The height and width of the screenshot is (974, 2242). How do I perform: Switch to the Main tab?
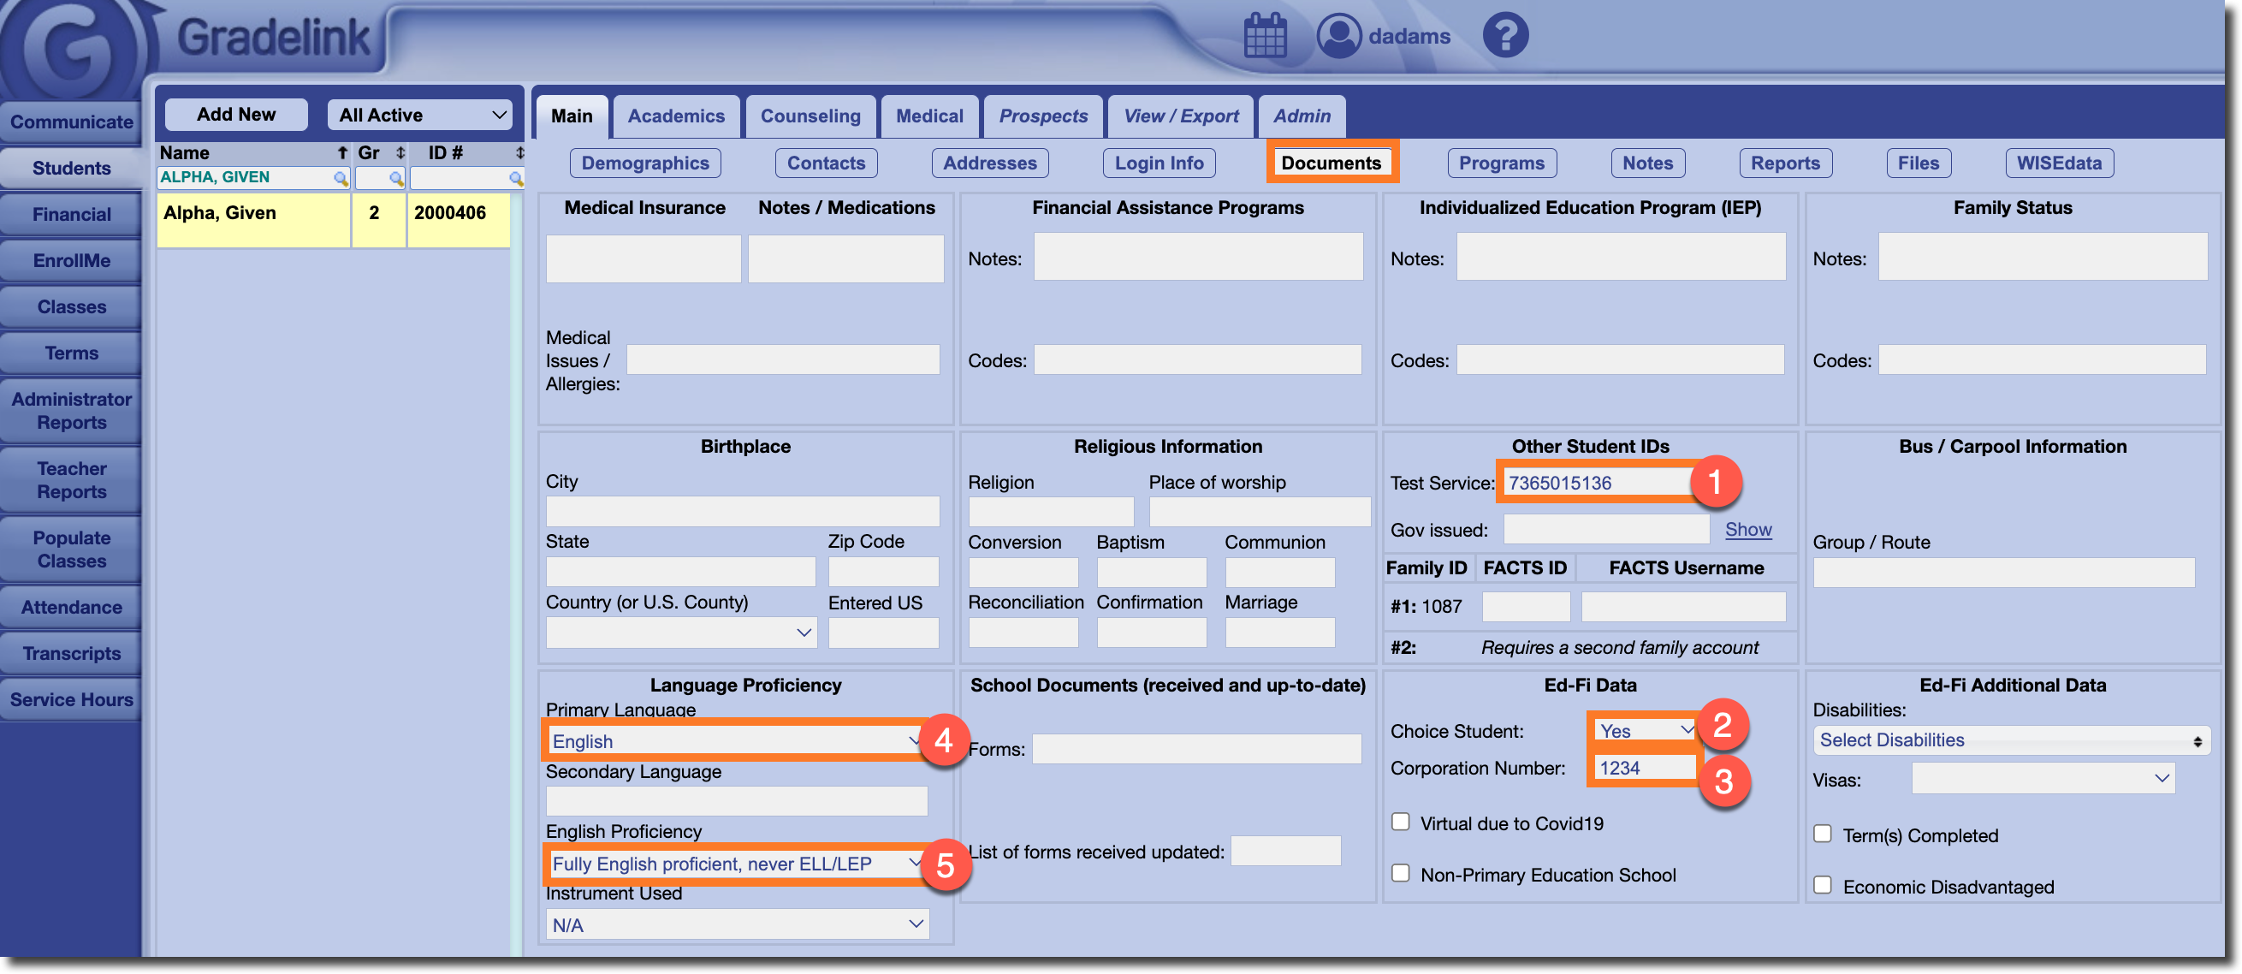(571, 116)
